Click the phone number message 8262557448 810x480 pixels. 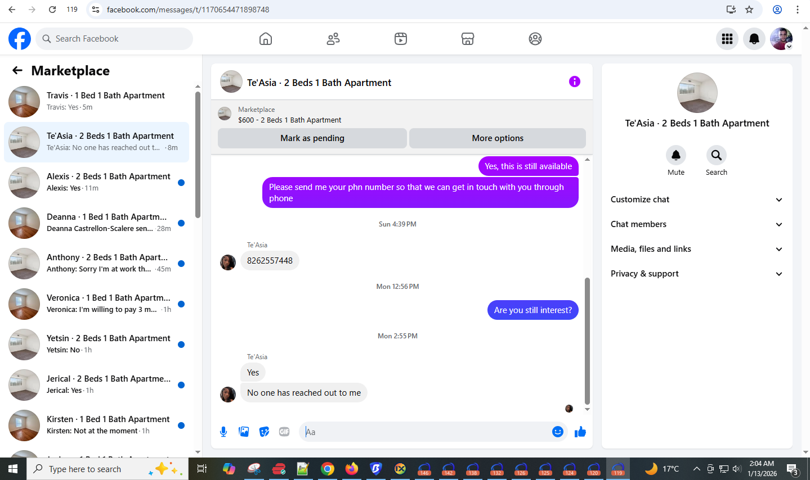coord(270,261)
